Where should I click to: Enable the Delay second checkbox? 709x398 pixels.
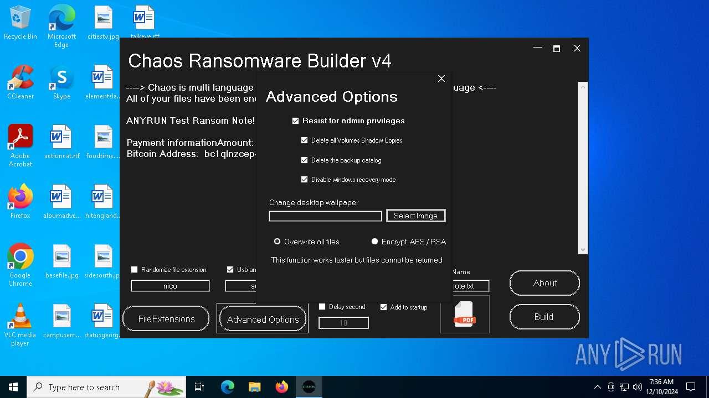322,306
